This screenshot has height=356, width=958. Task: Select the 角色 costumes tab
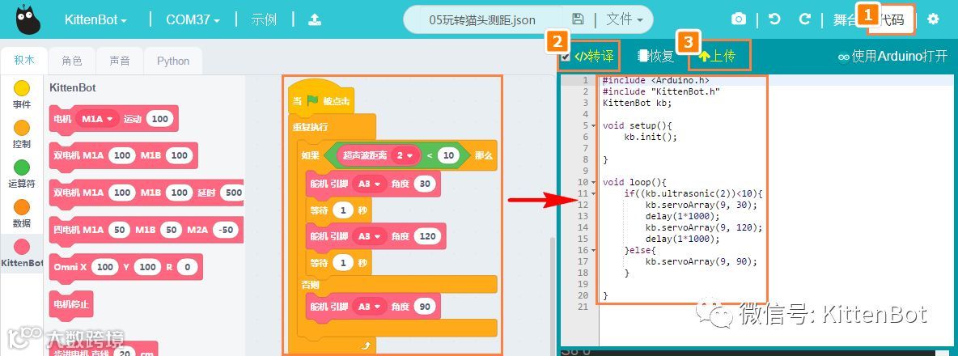click(x=71, y=61)
